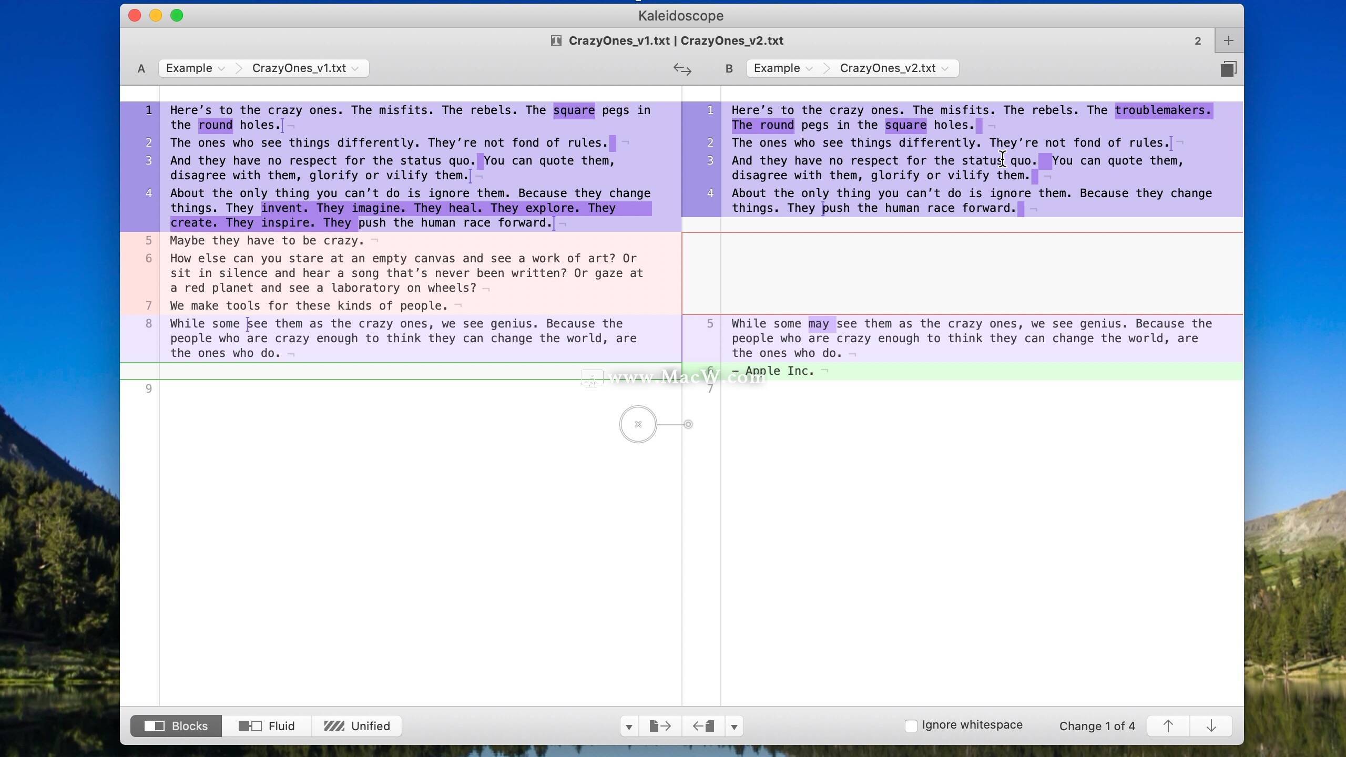
Task: Open right merge options dropdown arrow
Action: pyautogui.click(x=735, y=726)
